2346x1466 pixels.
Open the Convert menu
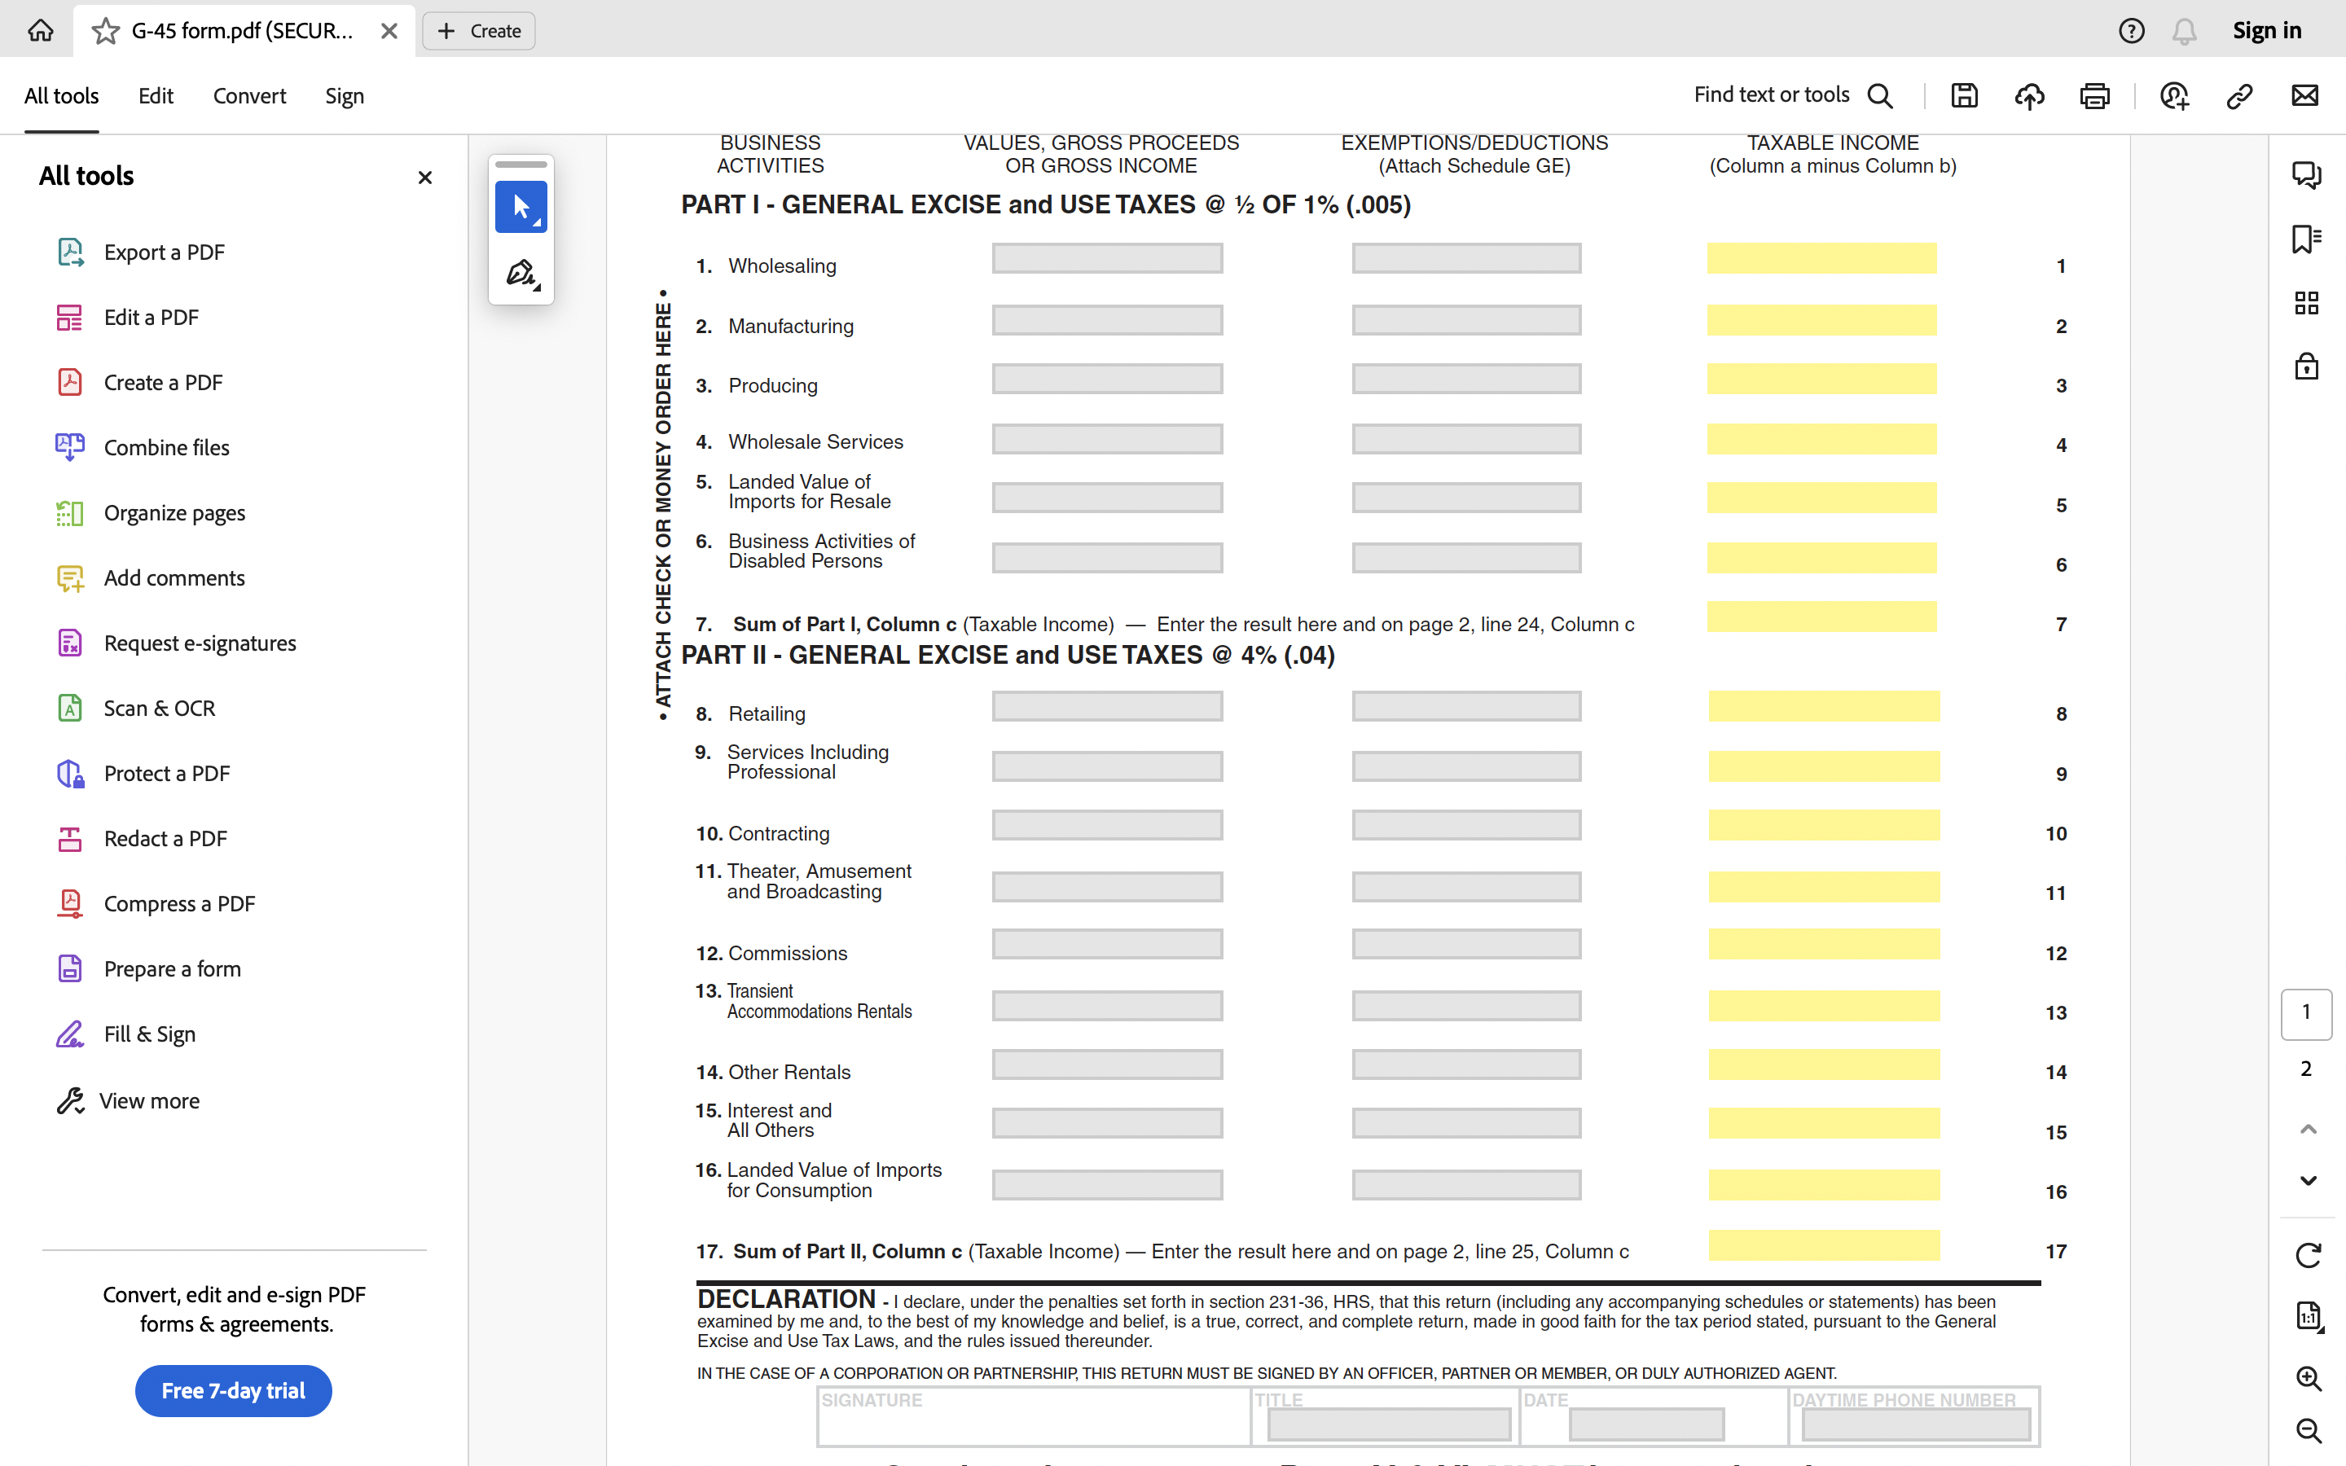[249, 96]
